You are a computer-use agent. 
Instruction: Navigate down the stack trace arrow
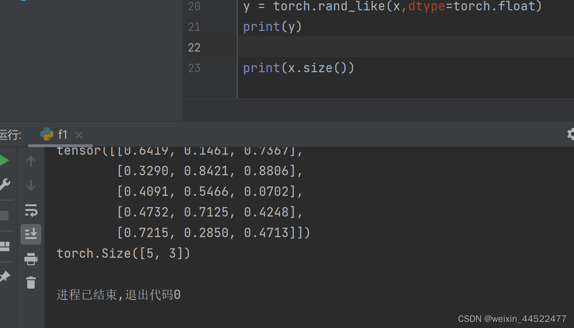[x=31, y=186]
